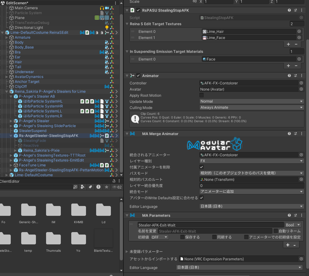
Task: Filter favorites with star icon
Action: (107, 187)
